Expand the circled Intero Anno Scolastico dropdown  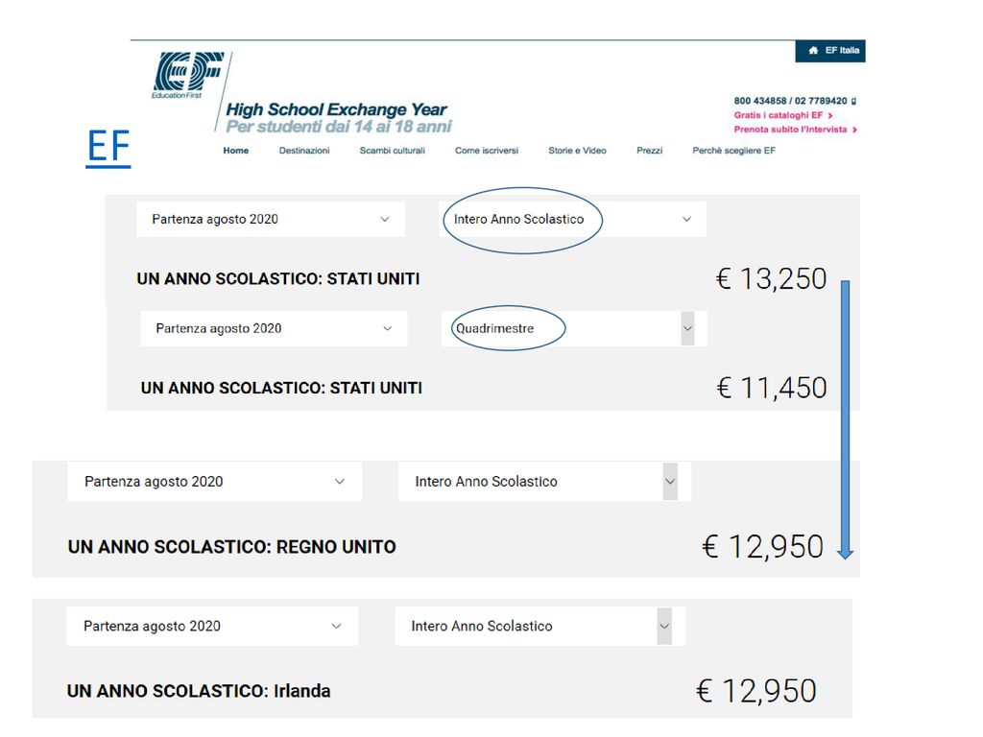(572, 220)
